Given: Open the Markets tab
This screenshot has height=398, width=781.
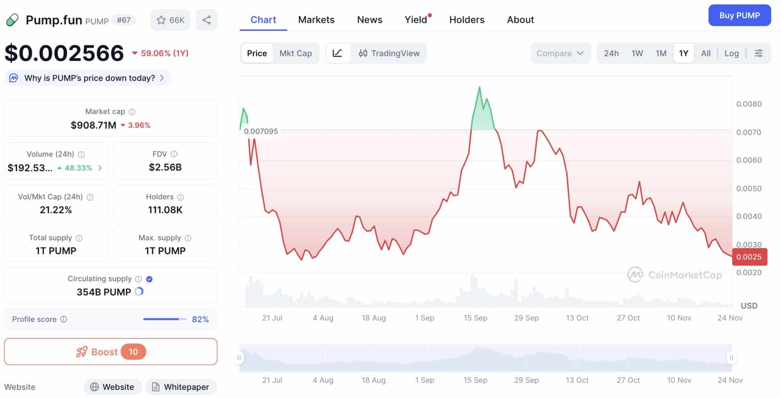Looking at the screenshot, I should 316,20.
